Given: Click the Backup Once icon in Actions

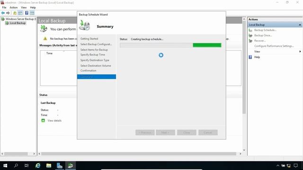Looking at the screenshot, I should (250, 35).
